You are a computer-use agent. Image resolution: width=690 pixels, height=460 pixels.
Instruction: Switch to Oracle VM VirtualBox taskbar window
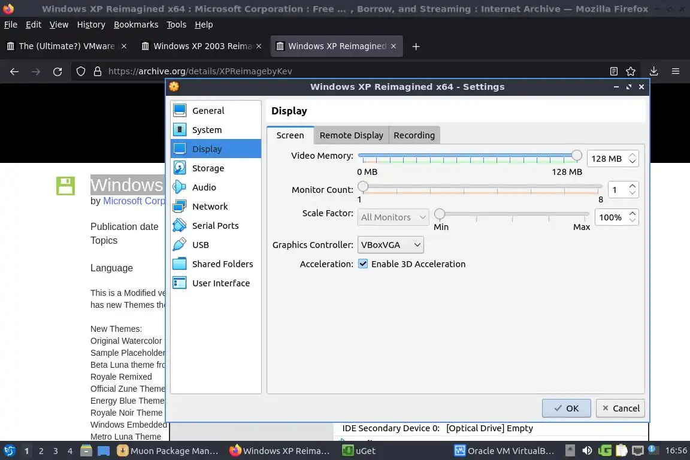[504, 451]
